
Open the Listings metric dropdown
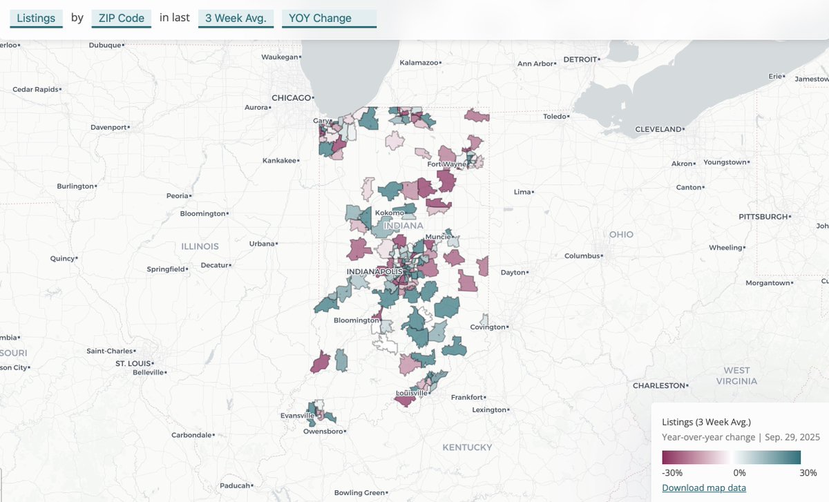[x=36, y=18]
